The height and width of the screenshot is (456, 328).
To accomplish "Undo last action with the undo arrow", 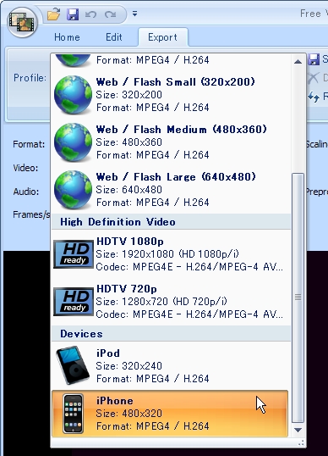I will point(90,14).
